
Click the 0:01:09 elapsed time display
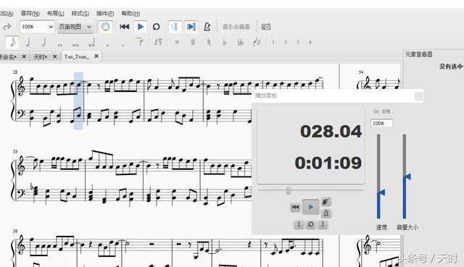[328, 163]
